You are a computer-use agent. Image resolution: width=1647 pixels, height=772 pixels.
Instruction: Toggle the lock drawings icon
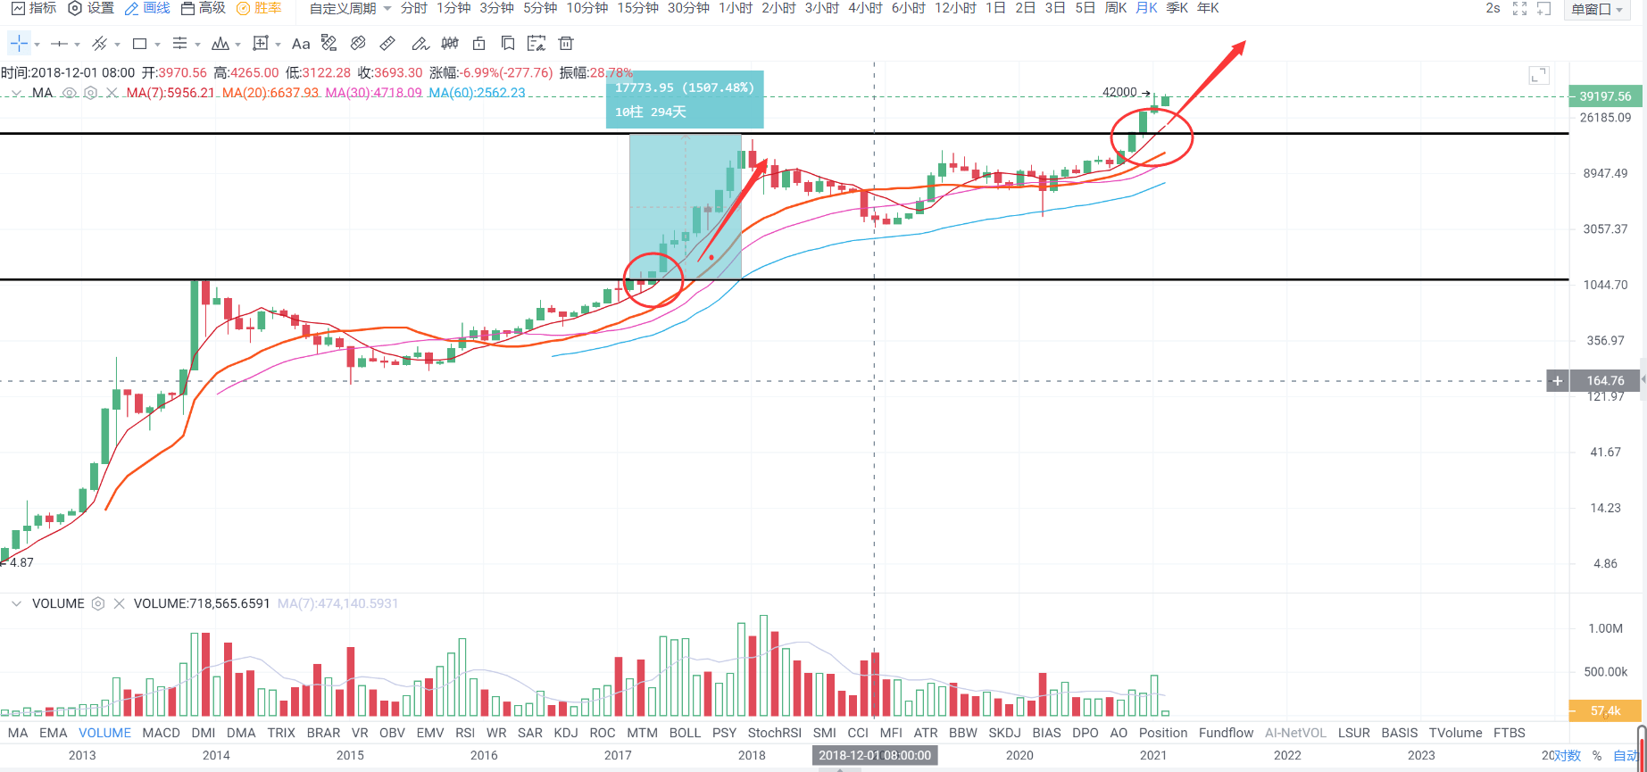pos(478,43)
